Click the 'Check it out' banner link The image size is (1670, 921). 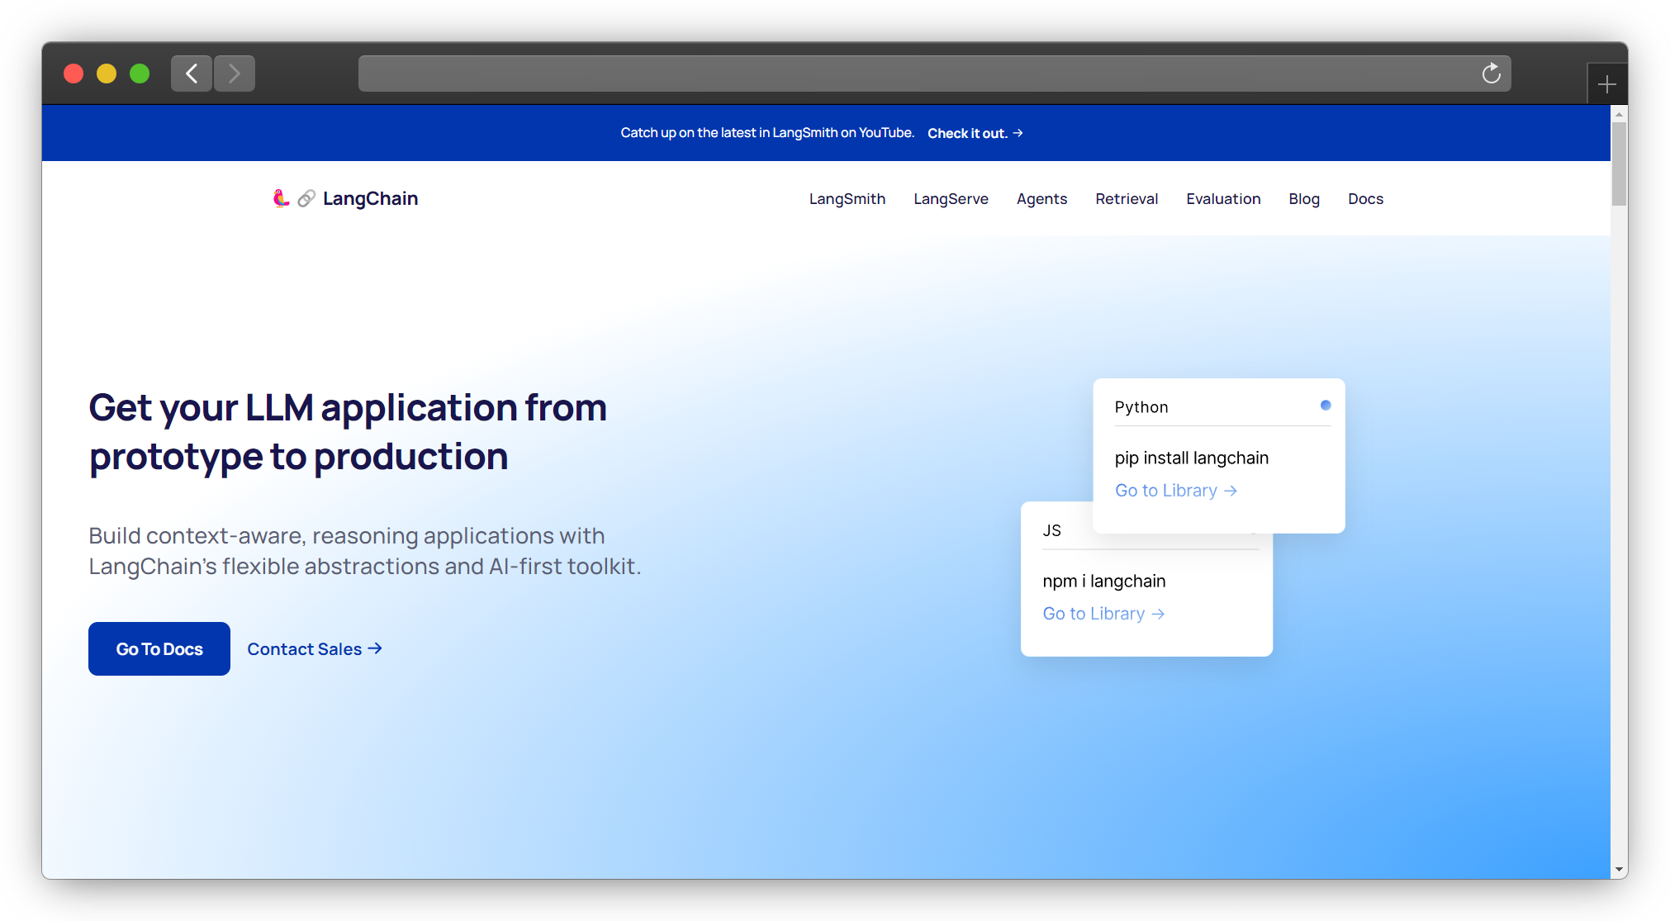(x=975, y=133)
